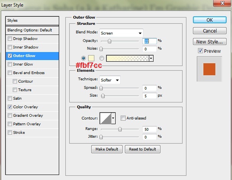Click the contour curve thumbnail
The height and width of the screenshot is (180, 232).
[x=105, y=118]
